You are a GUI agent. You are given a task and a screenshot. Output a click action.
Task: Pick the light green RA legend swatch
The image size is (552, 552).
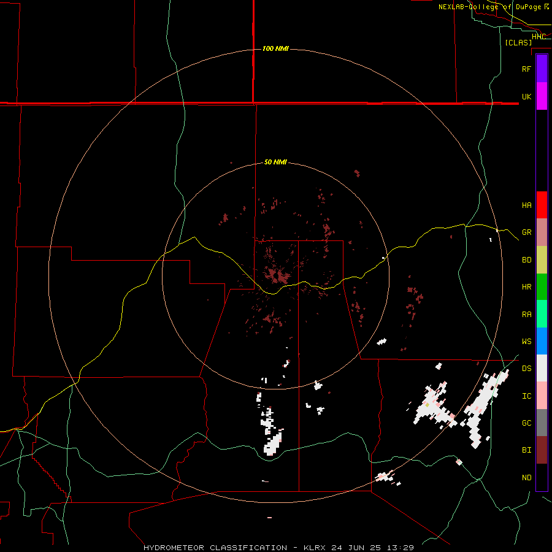point(542,314)
